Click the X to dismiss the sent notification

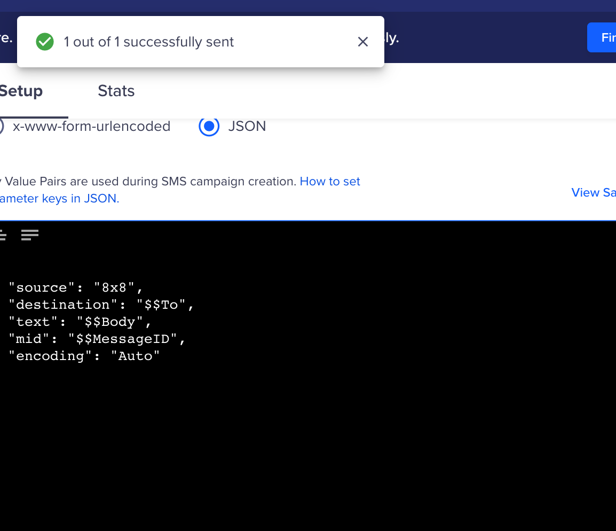coord(362,41)
